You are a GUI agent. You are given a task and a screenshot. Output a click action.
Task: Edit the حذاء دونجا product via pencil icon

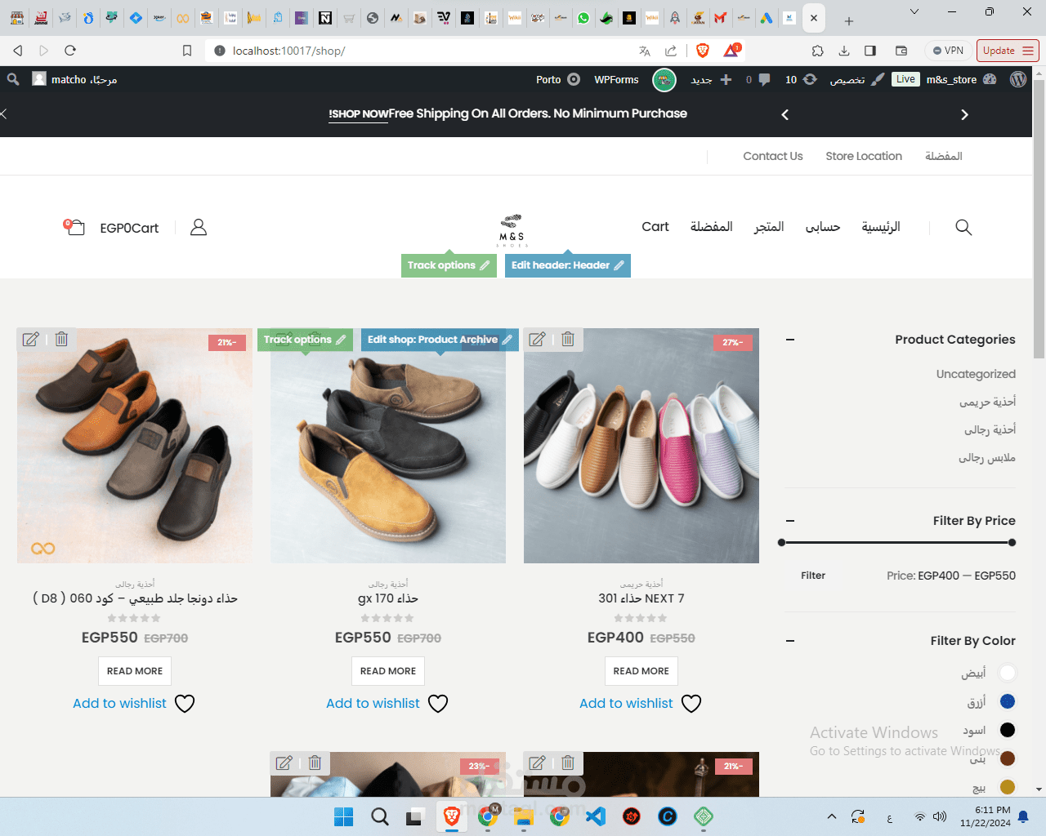coord(31,339)
